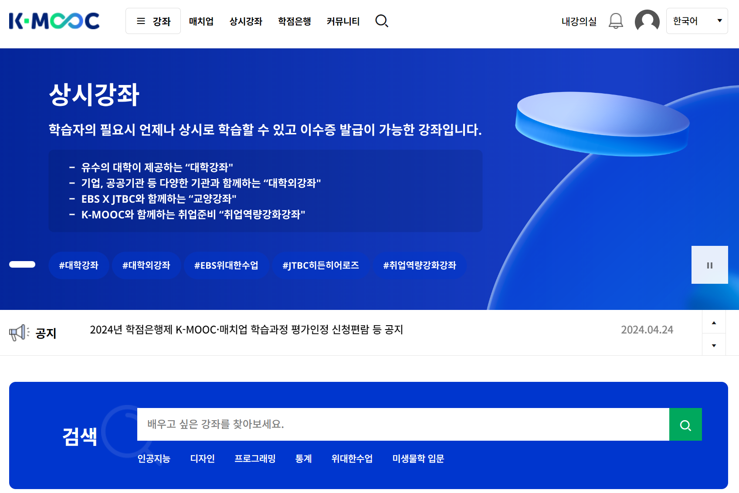
Task: Open the hamburger menu next to 강좌
Action: (140, 20)
